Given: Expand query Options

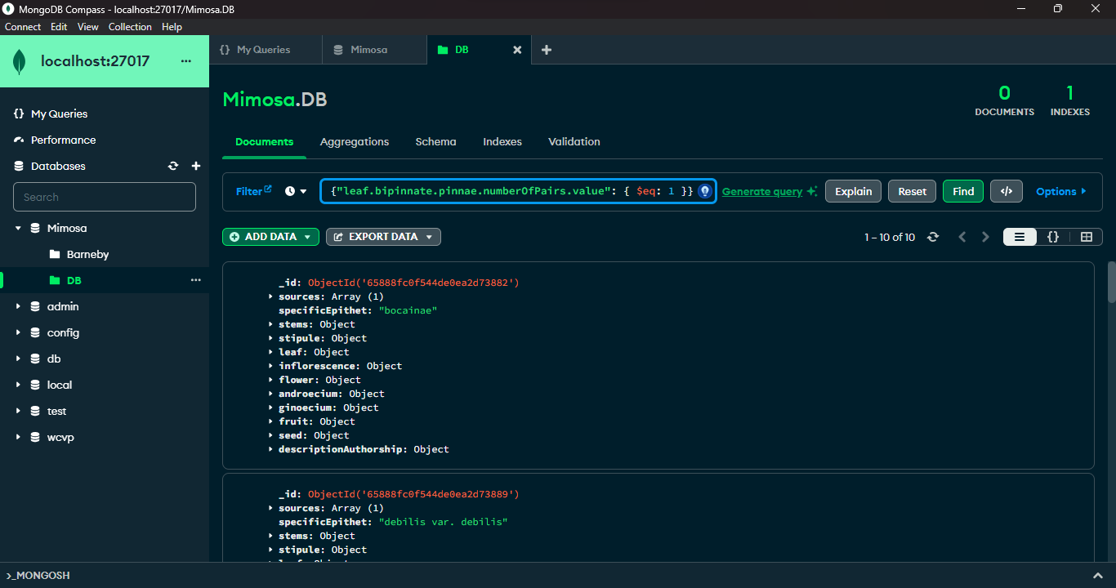Looking at the screenshot, I should pyautogui.click(x=1061, y=191).
